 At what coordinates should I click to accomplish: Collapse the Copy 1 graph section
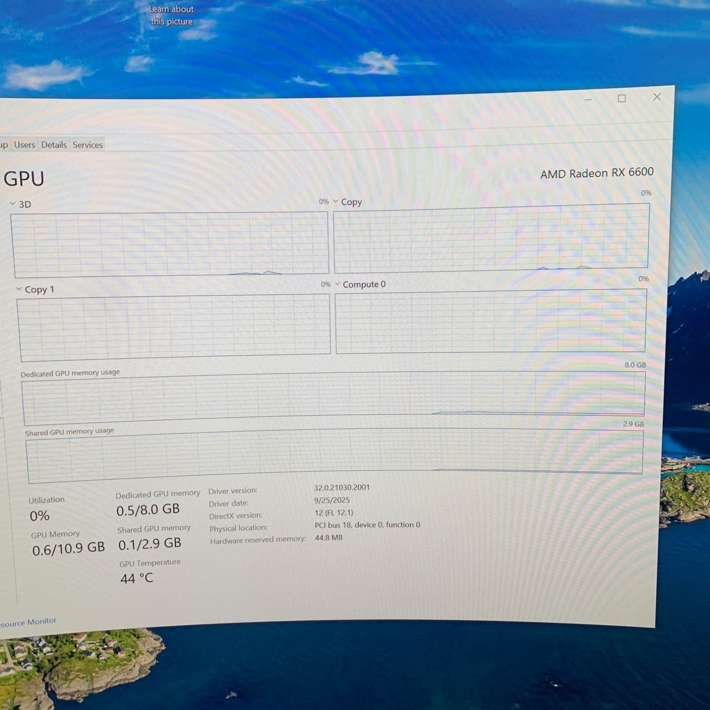click(18, 288)
